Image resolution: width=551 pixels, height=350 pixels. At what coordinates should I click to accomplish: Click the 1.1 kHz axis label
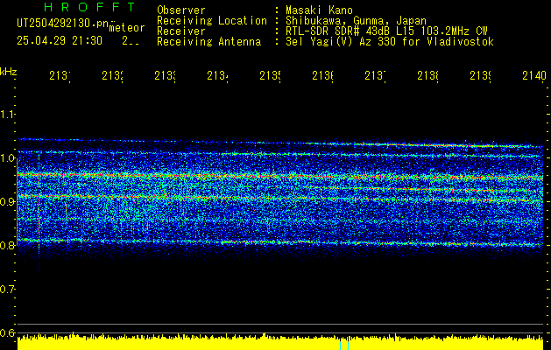point(7,114)
